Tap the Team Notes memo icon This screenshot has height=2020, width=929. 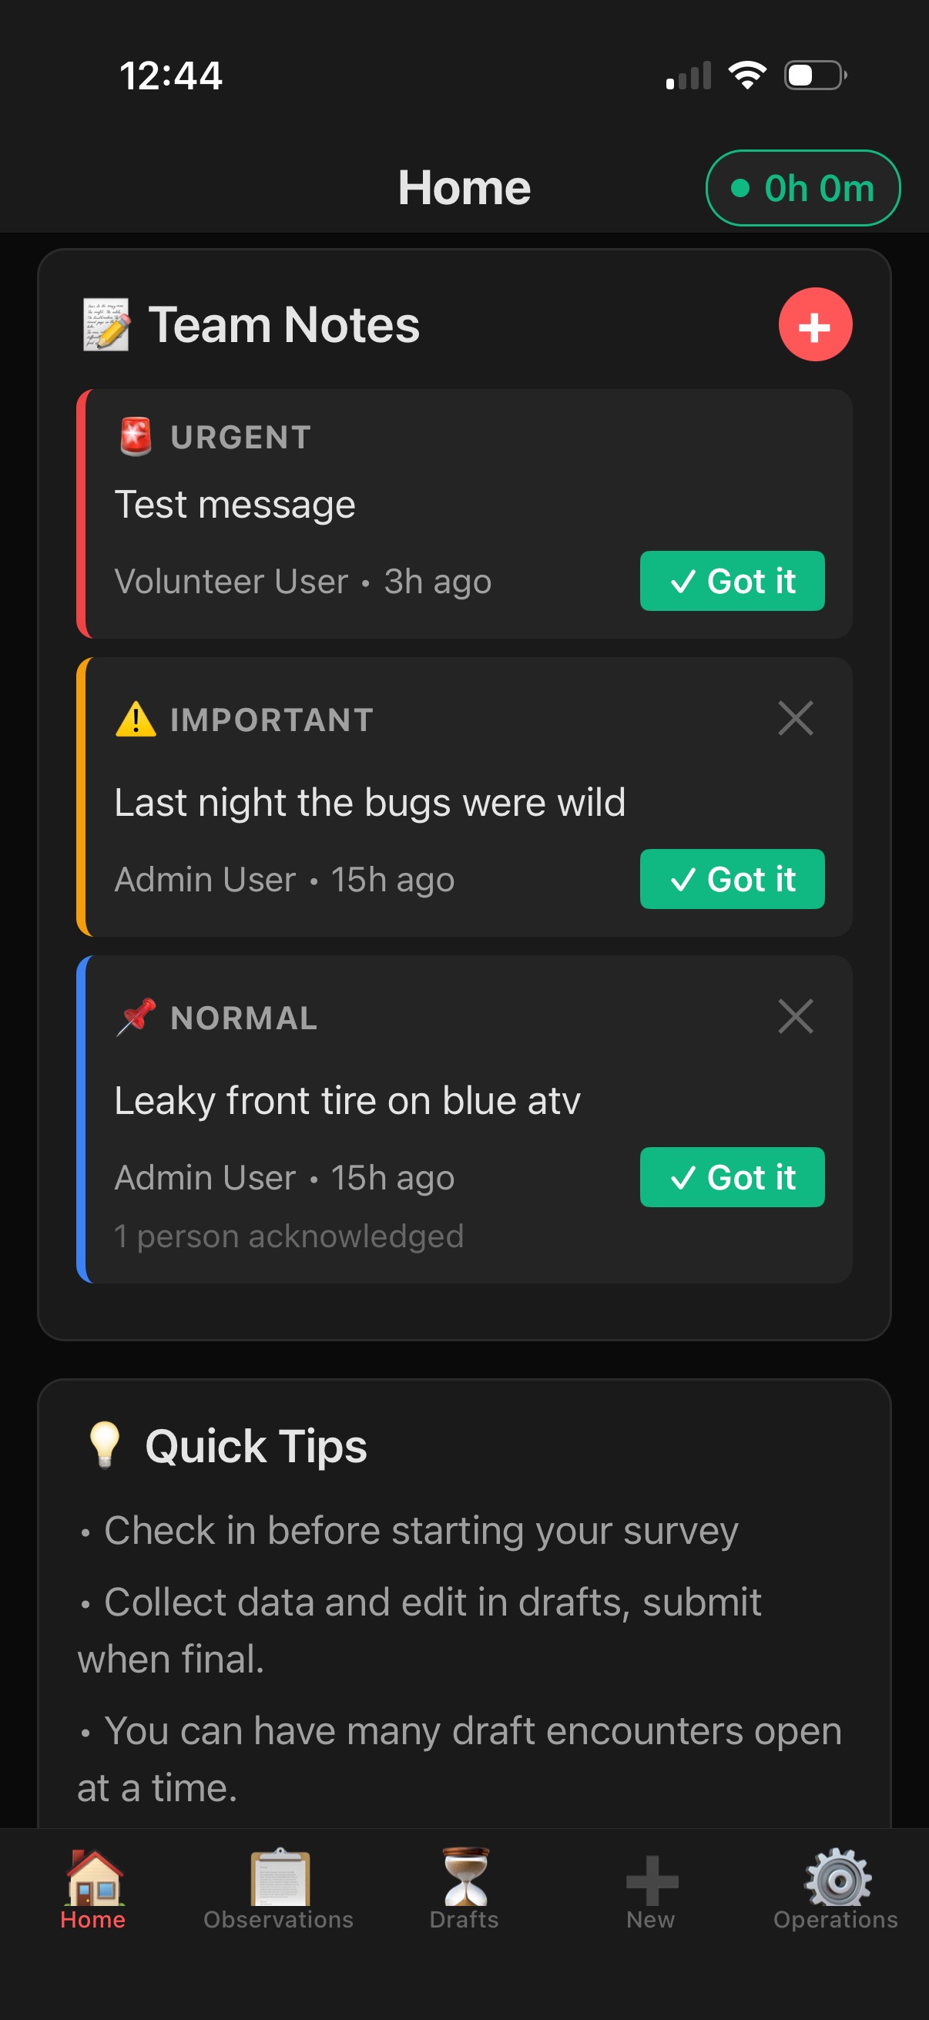[106, 324]
